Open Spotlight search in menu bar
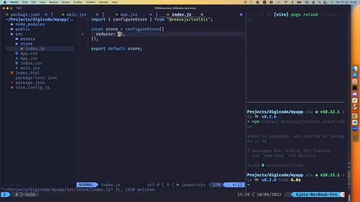360x202 pixels. [319, 2]
